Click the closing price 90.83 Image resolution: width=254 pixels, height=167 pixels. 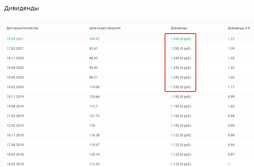click(x=93, y=68)
